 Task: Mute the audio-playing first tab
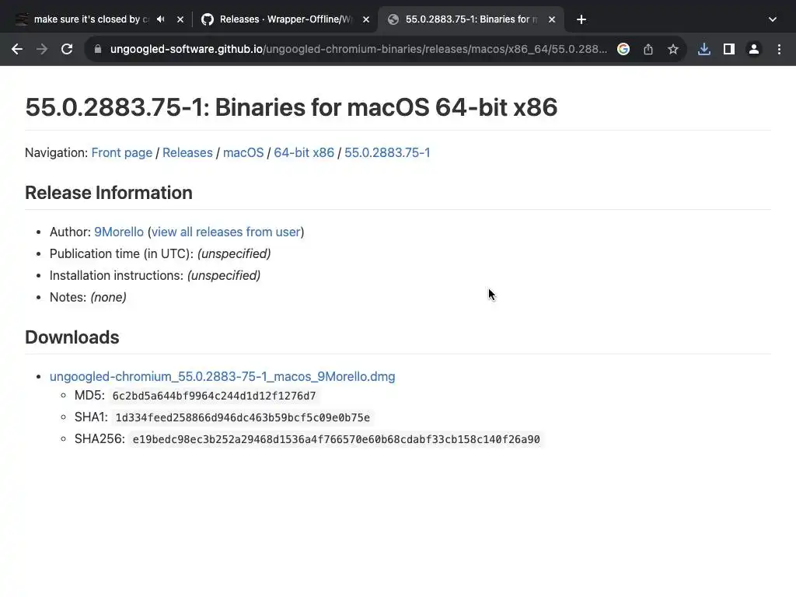(160, 19)
